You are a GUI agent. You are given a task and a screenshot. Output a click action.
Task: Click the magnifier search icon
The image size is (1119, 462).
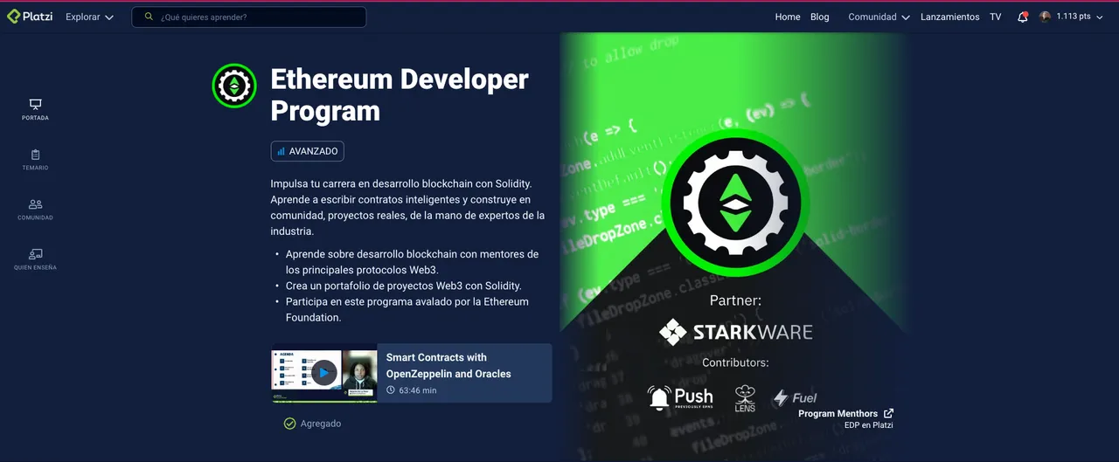pos(149,17)
